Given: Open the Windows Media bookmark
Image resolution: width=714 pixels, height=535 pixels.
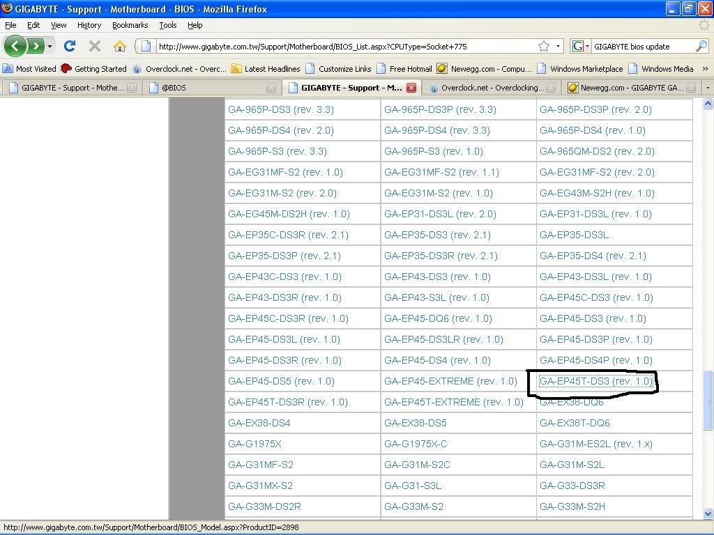Looking at the screenshot, I should [661, 69].
